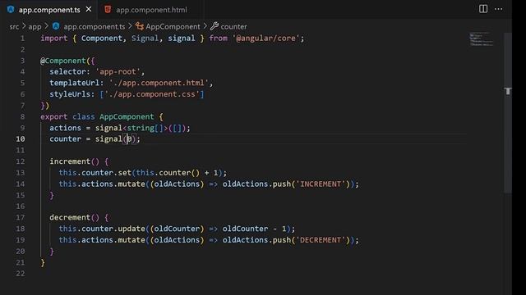
Task: Open the app.component.html tab
Action: [x=151, y=10]
